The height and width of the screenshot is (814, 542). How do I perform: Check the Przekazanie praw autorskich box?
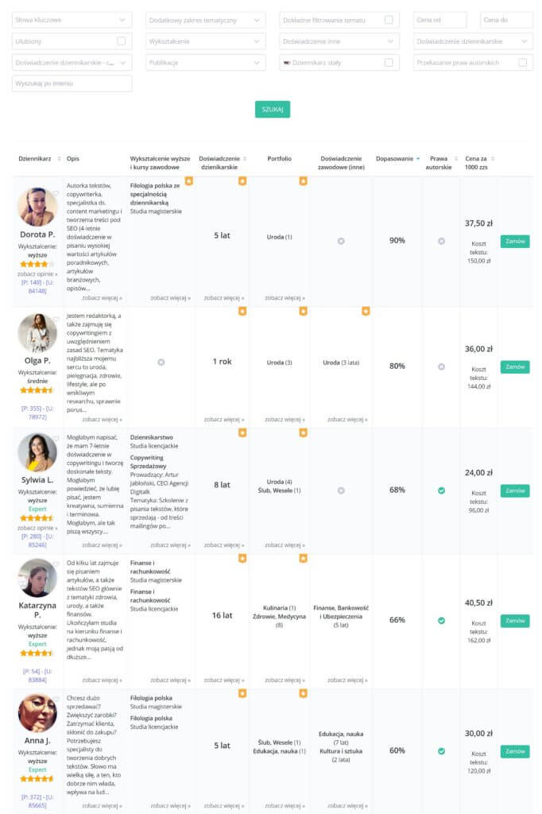click(522, 62)
